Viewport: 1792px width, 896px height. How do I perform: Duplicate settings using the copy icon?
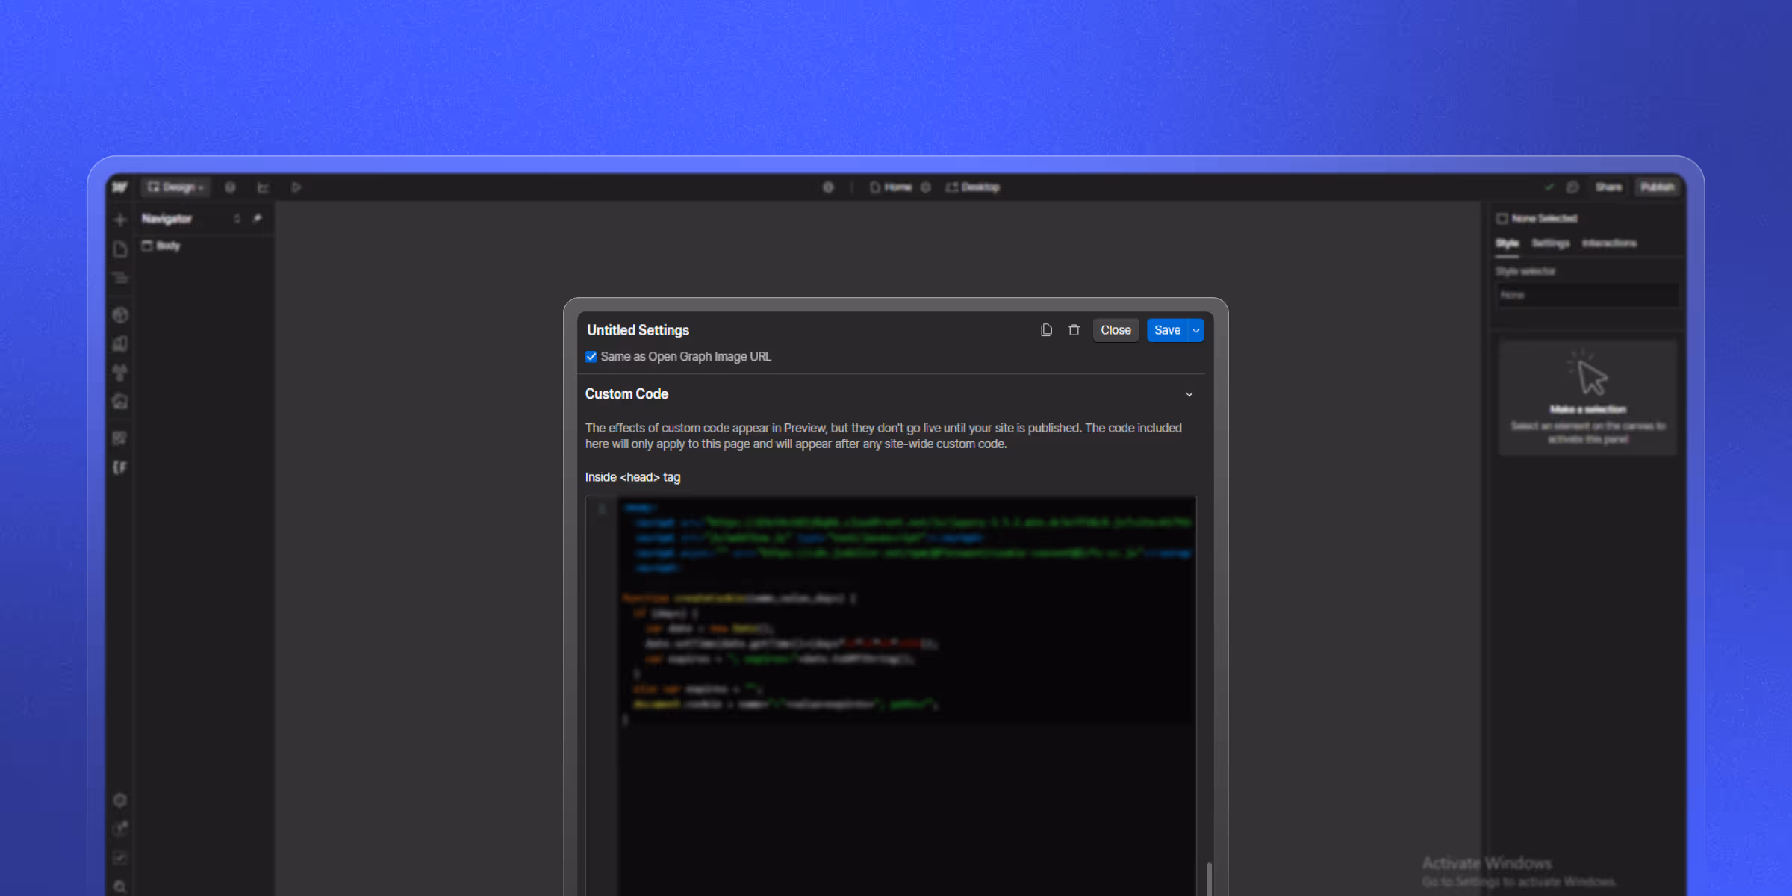[1046, 329]
